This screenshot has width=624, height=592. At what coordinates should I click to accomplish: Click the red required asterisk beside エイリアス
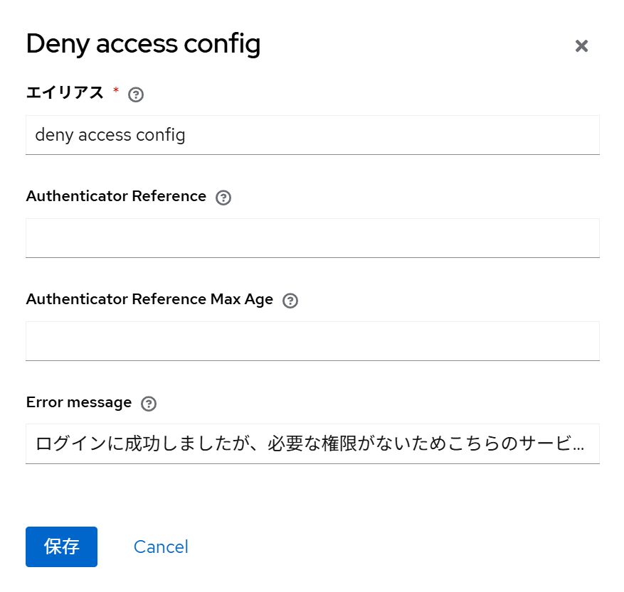coord(116,91)
